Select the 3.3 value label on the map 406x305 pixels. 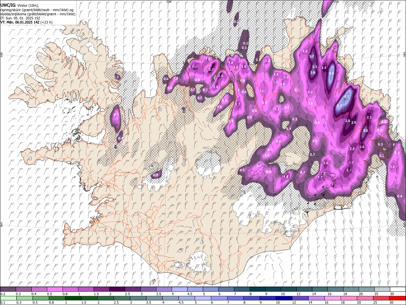click(315, 67)
